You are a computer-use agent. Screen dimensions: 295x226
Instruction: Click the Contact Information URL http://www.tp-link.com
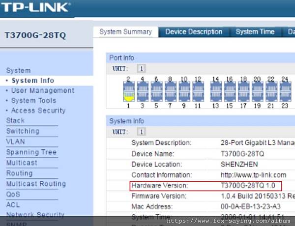pyautogui.click(x=253, y=175)
